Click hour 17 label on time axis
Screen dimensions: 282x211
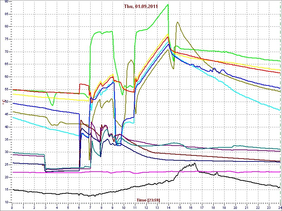point(202,207)
